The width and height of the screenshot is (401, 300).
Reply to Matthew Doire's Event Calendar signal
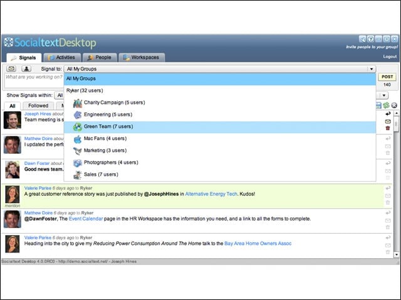pos(388,212)
